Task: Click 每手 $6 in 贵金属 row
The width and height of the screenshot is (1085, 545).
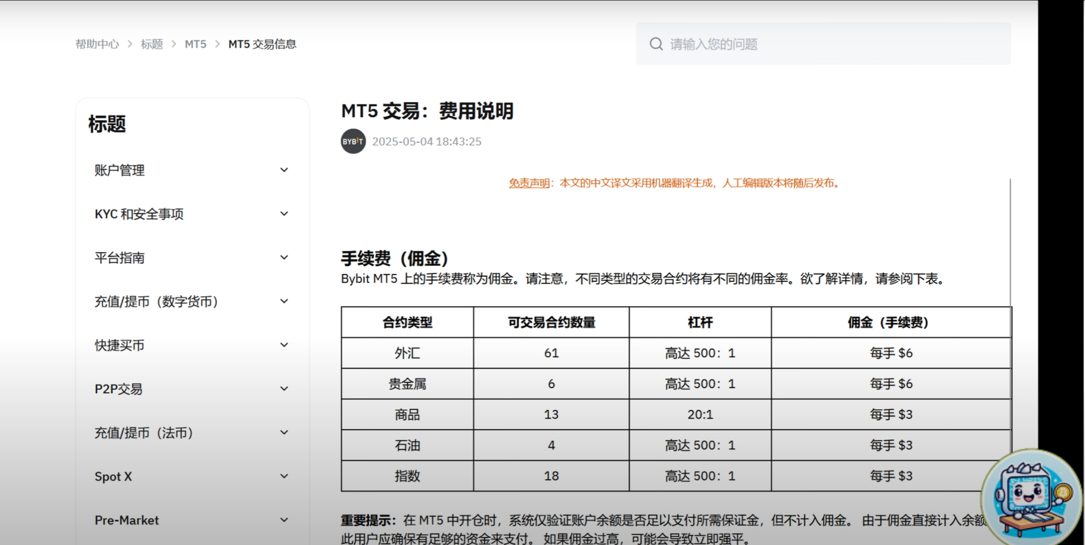Action: [x=891, y=384]
